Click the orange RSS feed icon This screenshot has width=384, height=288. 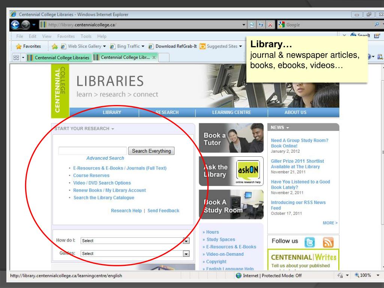[x=328, y=242]
